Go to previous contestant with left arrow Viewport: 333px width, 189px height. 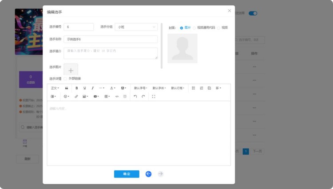[x=148, y=174]
